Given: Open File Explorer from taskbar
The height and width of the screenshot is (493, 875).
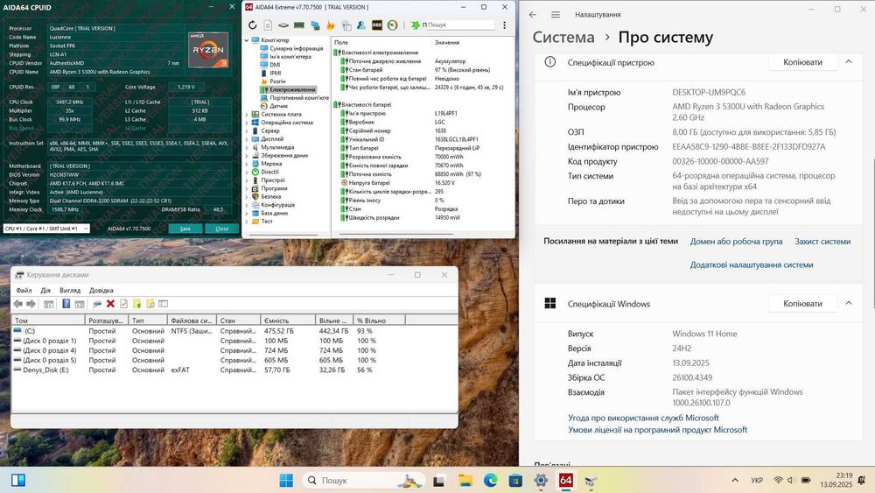Looking at the screenshot, I should coord(465,480).
